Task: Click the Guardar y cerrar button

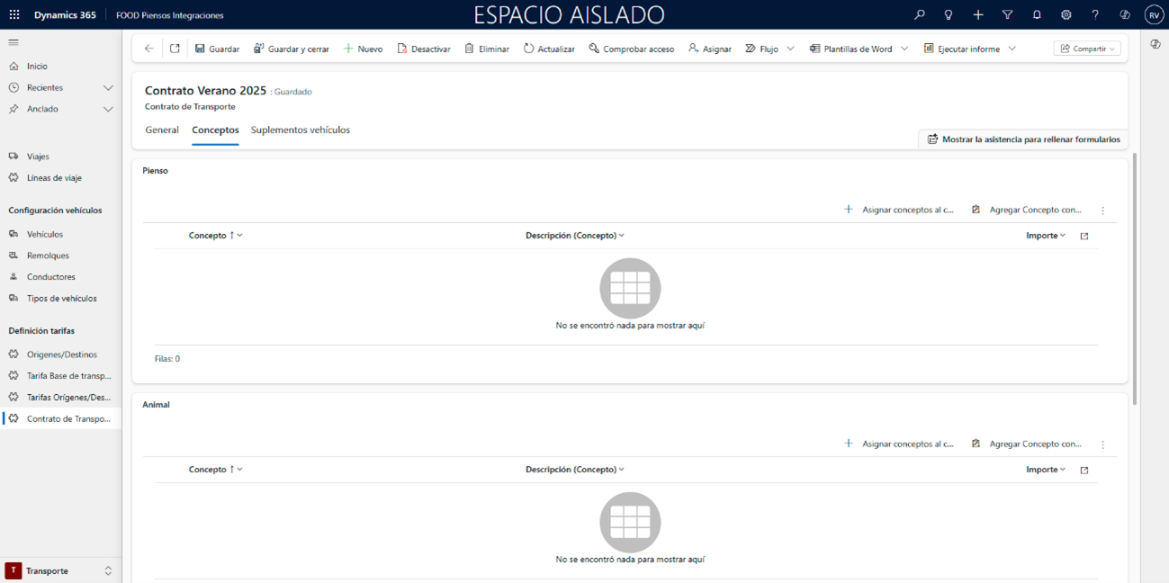Action: (x=291, y=49)
